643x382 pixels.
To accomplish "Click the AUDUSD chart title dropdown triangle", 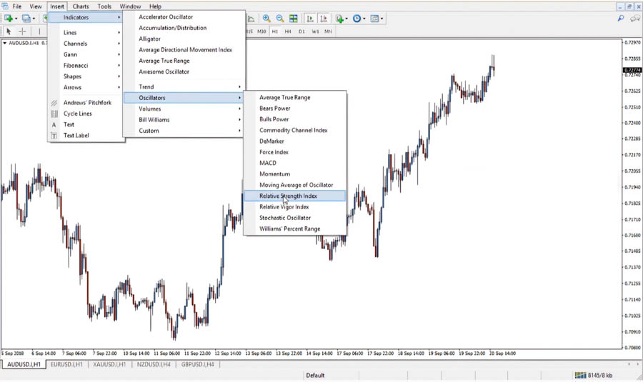I will coord(4,43).
